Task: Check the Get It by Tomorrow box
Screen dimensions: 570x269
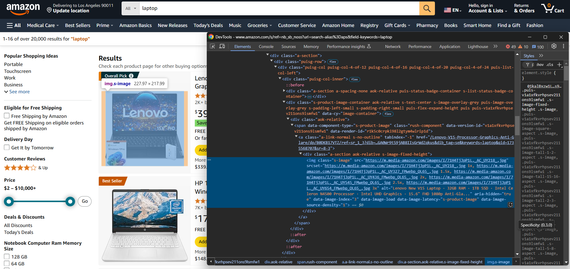Action: (x=7, y=147)
